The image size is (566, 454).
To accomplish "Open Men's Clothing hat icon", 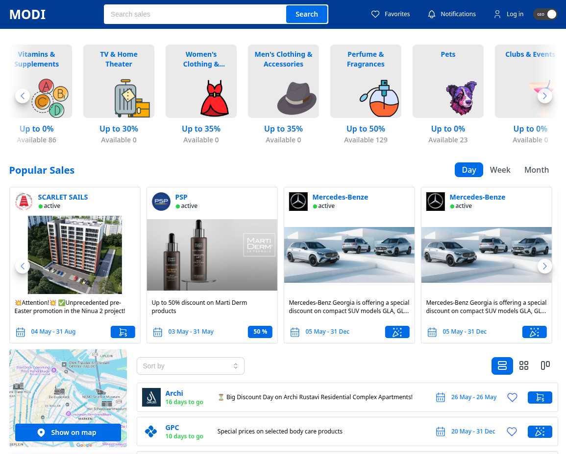I will click(x=296, y=98).
